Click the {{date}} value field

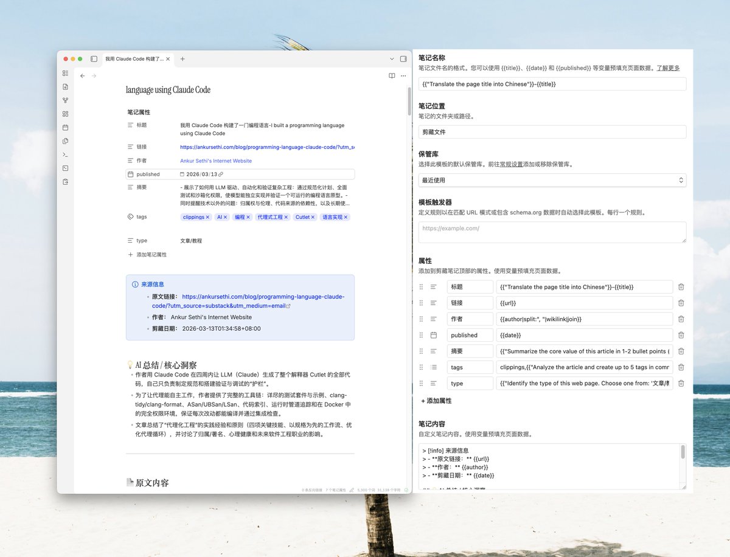(x=584, y=335)
